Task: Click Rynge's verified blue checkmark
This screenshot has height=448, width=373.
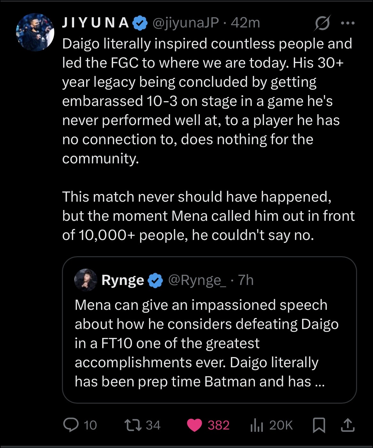Action: coord(156,280)
